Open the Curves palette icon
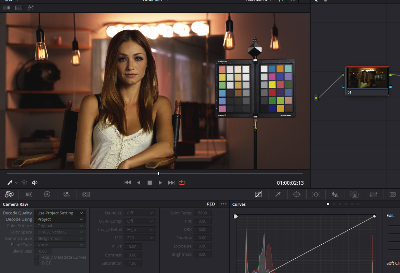This screenshot has height=273, width=400. click(x=258, y=195)
